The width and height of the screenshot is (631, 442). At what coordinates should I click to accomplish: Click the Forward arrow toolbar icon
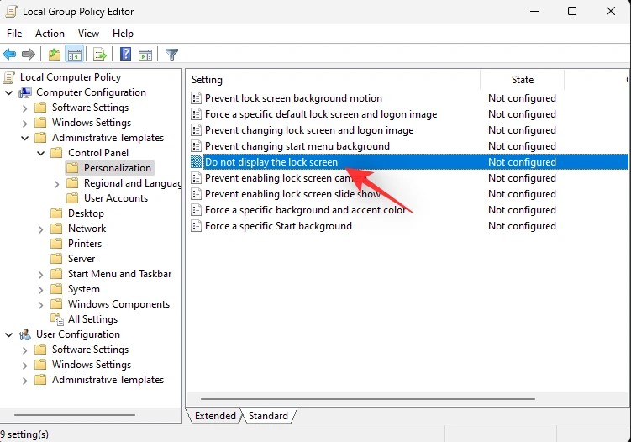coord(29,55)
